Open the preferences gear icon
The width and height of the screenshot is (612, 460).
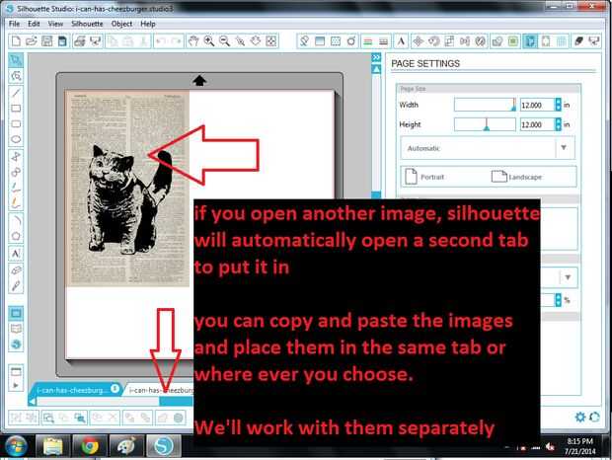click(x=580, y=418)
